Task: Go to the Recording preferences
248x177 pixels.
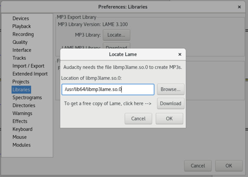Action: pyautogui.click(x=23, y=34)
